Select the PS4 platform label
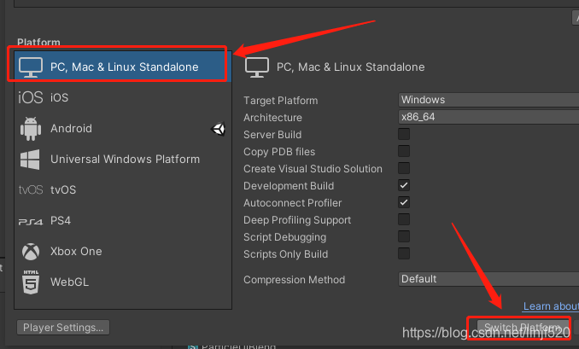 pyautogui.click(x=61, y=221)
